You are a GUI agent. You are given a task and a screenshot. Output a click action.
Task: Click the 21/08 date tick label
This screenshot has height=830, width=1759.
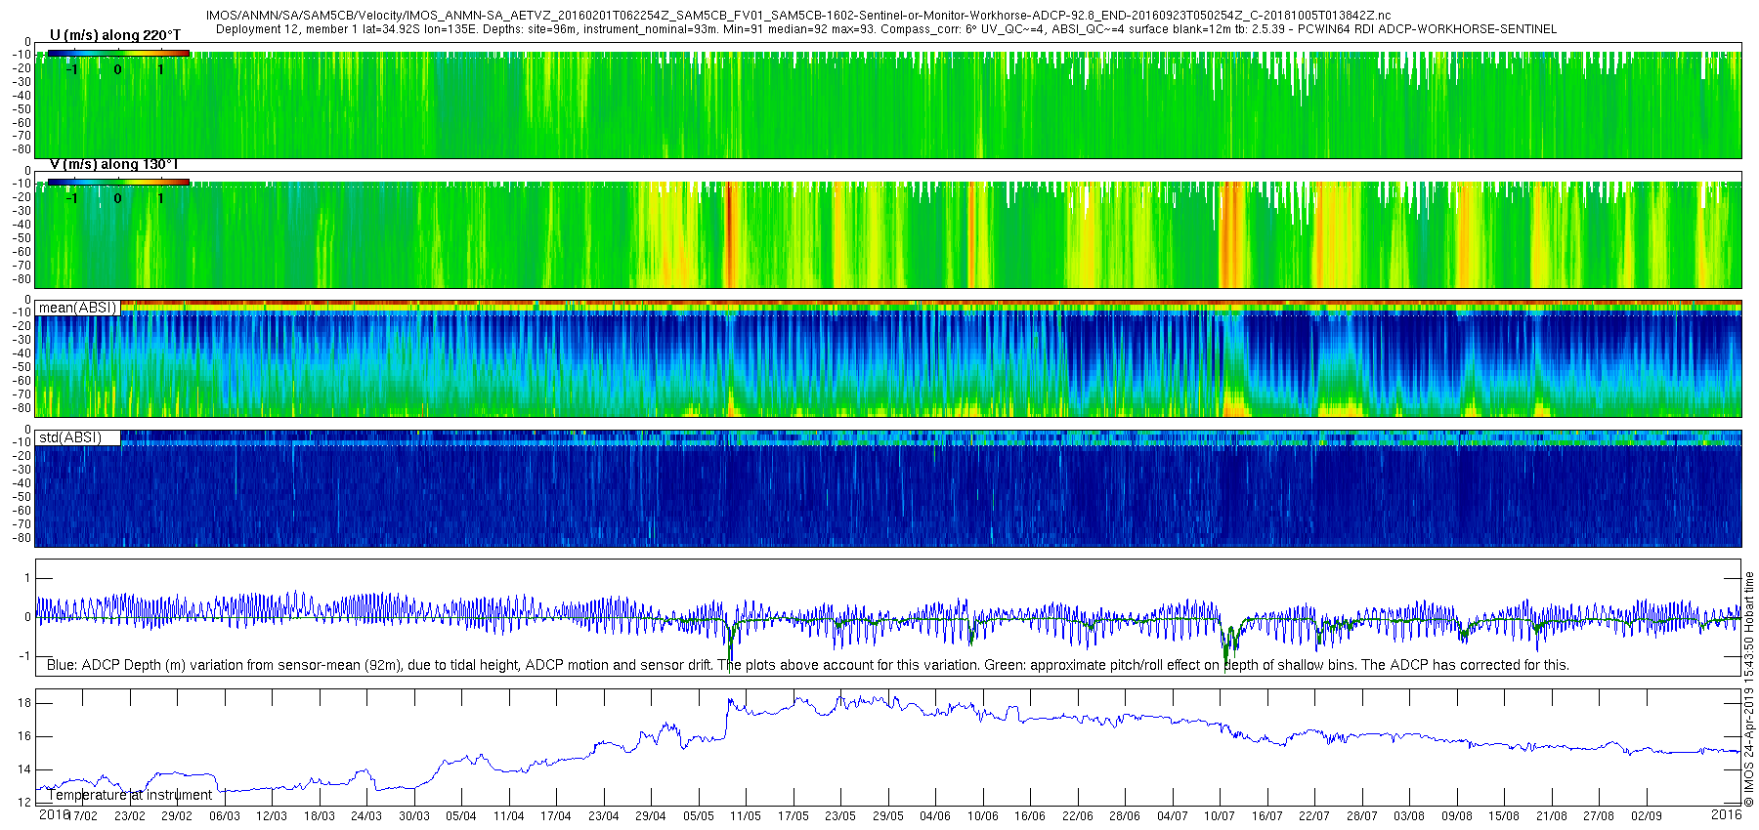pos(1551,816)
